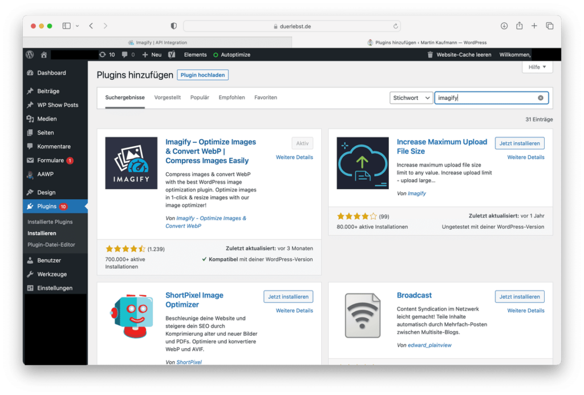
Task: Click the Yoast SEO icon in admin bar
Action: [171, 54]
